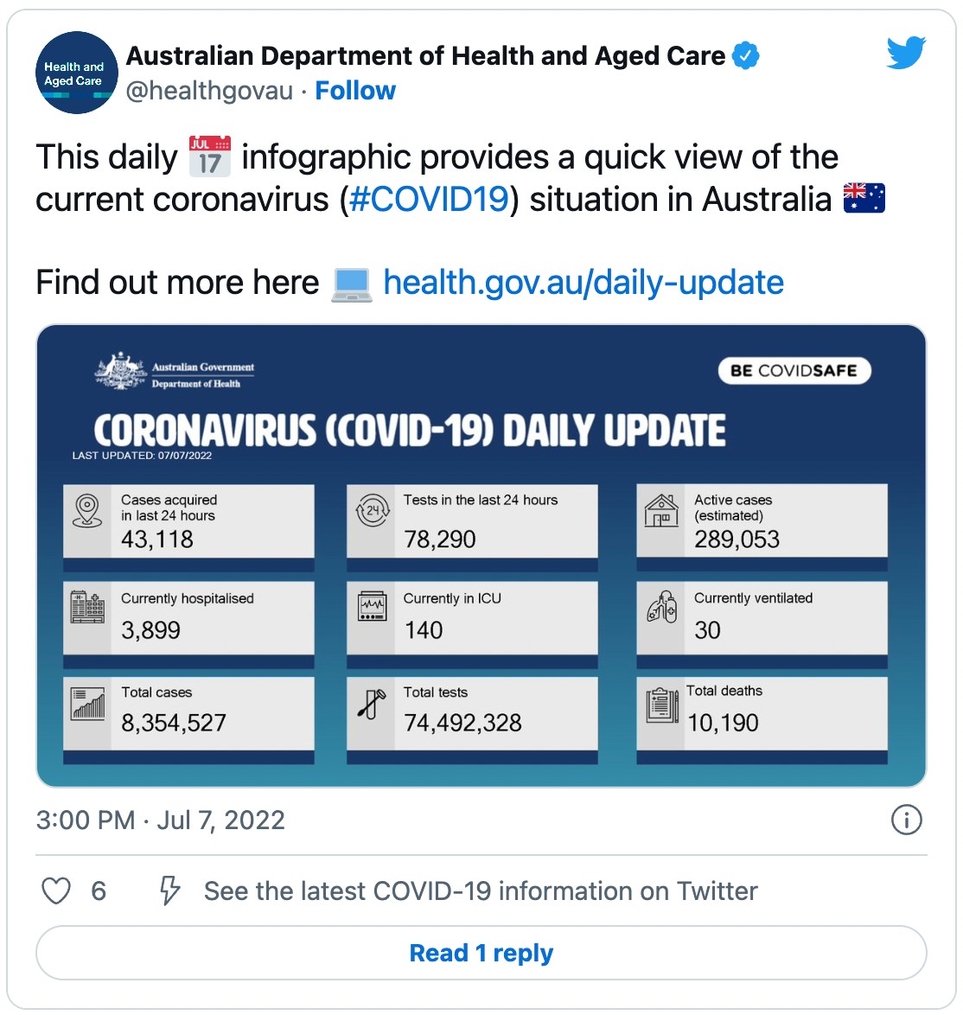Image resolution: width=963 pixels, height=1015 pixels.
Task: Click the Twitter bird logo
Action: [x=906, y=54]
